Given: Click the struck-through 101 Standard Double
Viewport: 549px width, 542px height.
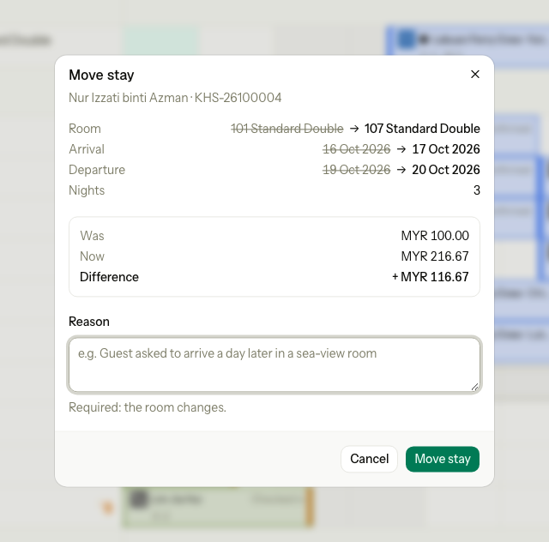Looking at the screenshot, I should point(287,129).
